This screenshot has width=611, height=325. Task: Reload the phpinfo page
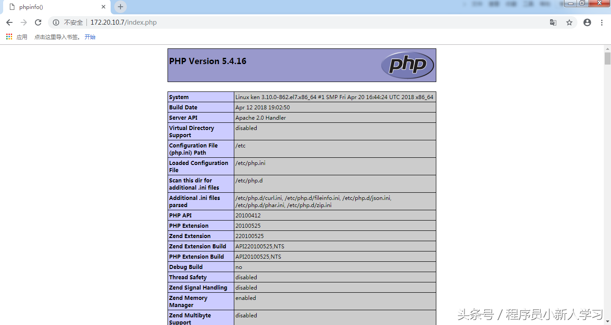(38, 22)
